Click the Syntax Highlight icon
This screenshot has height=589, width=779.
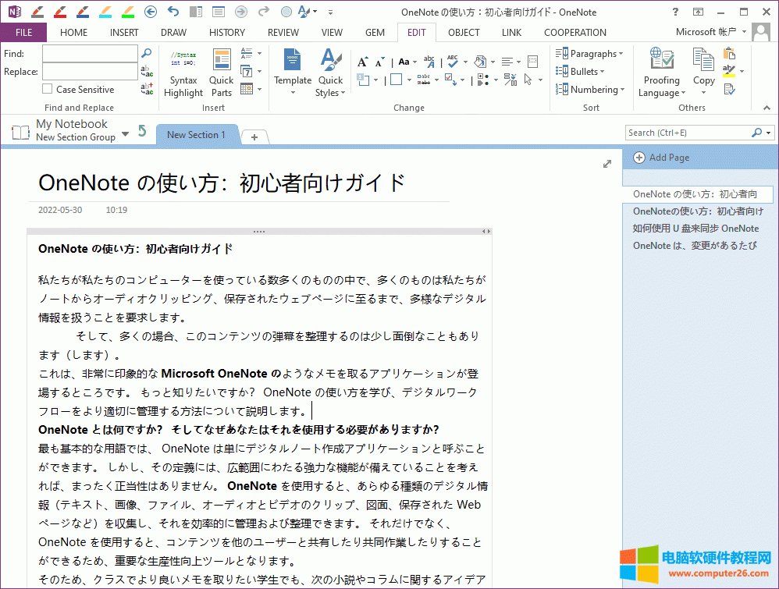click(183, 61)
